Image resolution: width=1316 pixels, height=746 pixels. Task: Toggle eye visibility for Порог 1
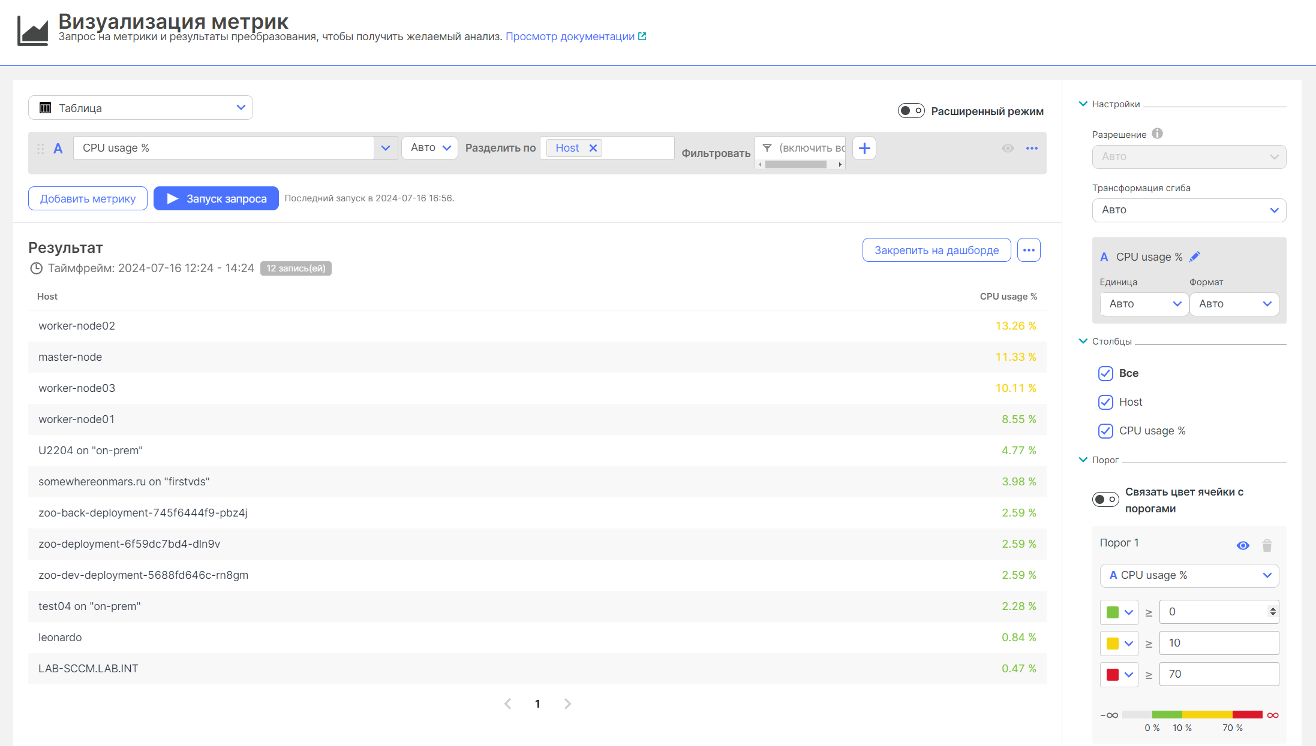click(1243, 545)
